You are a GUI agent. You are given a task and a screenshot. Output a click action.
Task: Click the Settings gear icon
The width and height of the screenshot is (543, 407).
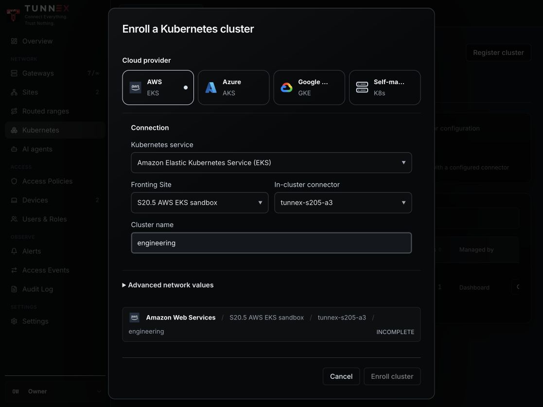[x=14, y=321]
